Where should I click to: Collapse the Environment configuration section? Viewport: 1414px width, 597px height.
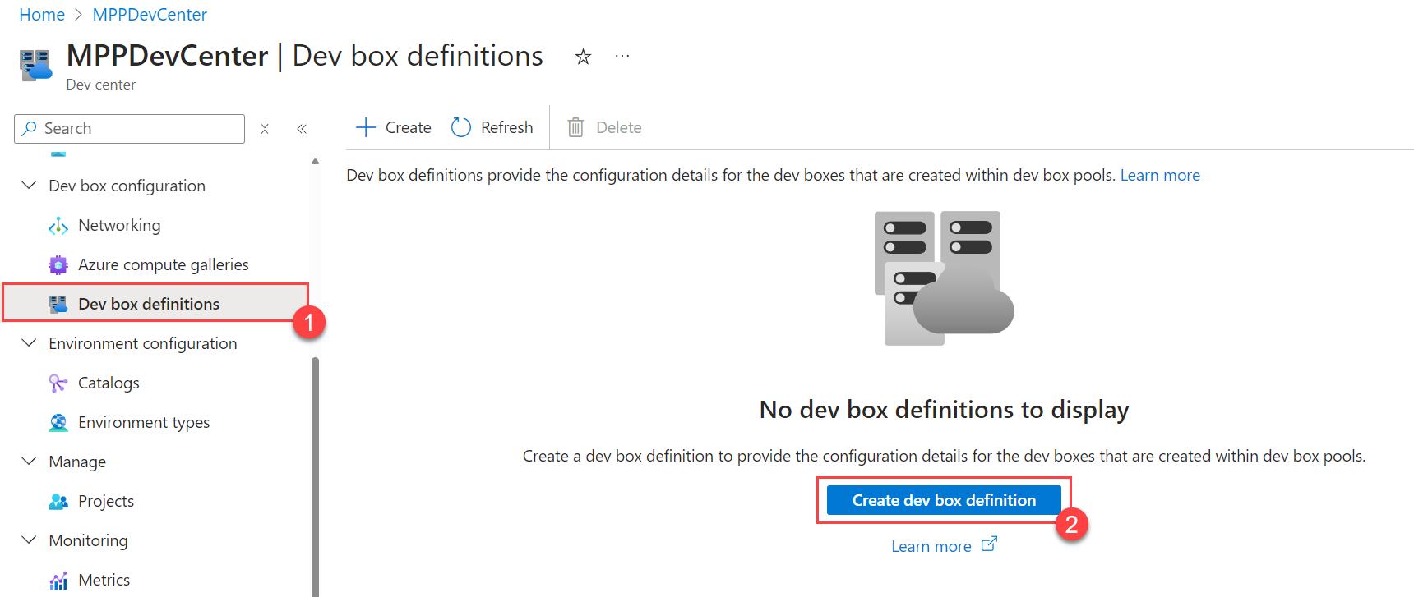[x=29, y=343]
